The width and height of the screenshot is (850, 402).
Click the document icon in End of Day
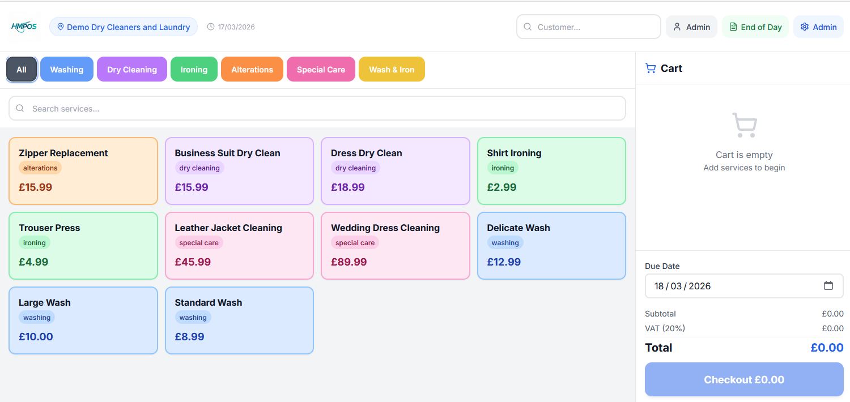(x=733, y=27)
